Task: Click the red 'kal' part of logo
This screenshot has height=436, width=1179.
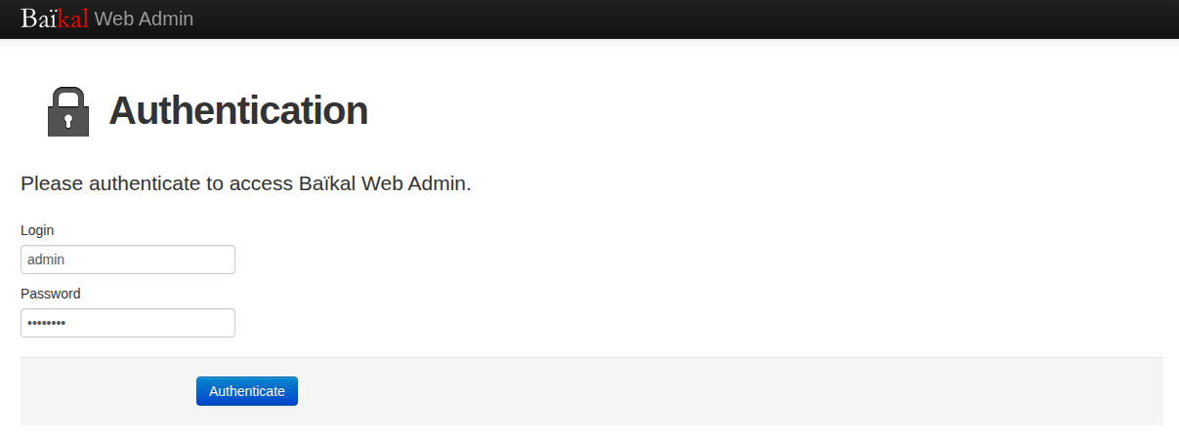Action: pos(73,19)
